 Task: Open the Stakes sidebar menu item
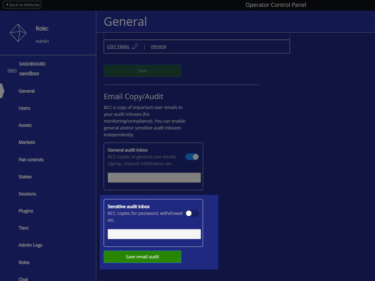point(25,177)
